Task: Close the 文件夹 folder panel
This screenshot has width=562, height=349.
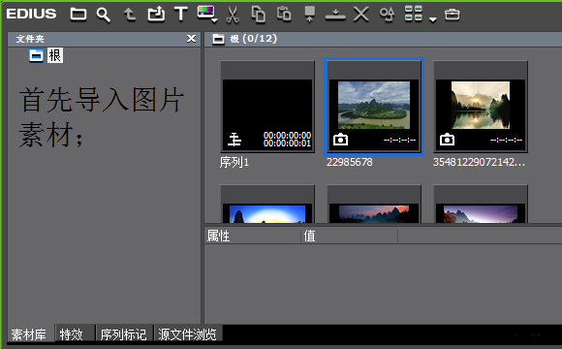Action: pos(192,39)
